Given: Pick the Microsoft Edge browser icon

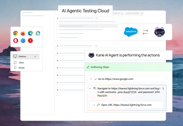Looking at the screenshot, I should (x=30, y=33).
